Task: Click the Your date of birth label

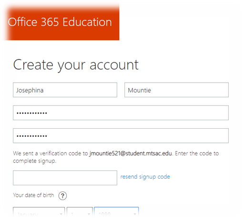Action: 33,195
